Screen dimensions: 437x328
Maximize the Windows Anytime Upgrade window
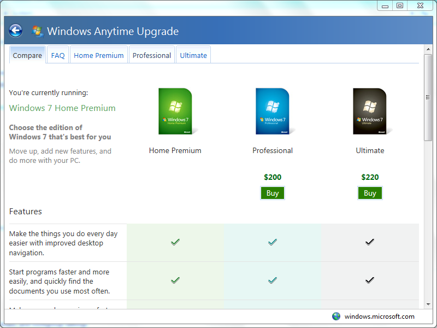[x=400, y=6]
